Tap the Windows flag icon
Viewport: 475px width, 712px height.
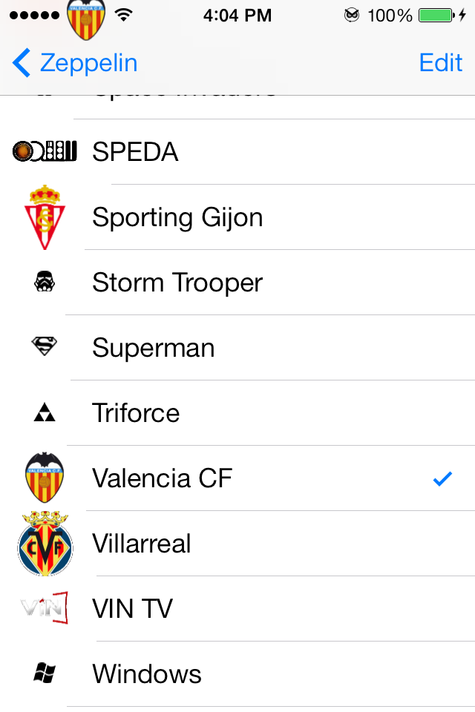tap(45, 673)
